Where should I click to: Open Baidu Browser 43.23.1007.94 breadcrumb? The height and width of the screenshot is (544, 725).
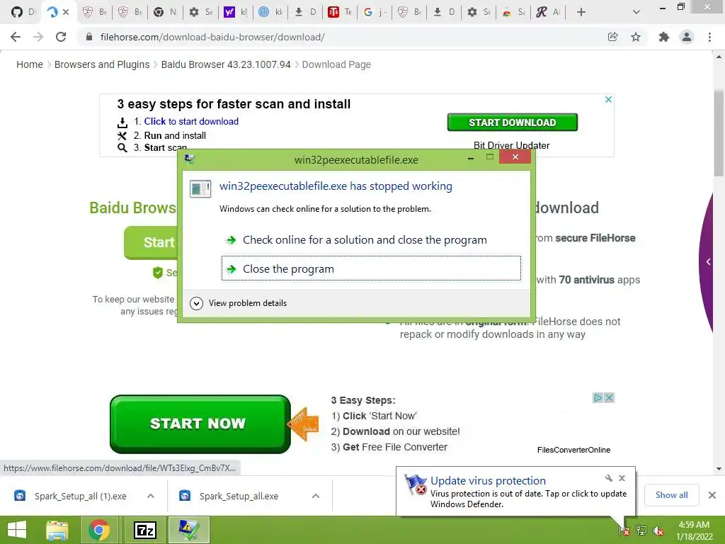(226, 64)
